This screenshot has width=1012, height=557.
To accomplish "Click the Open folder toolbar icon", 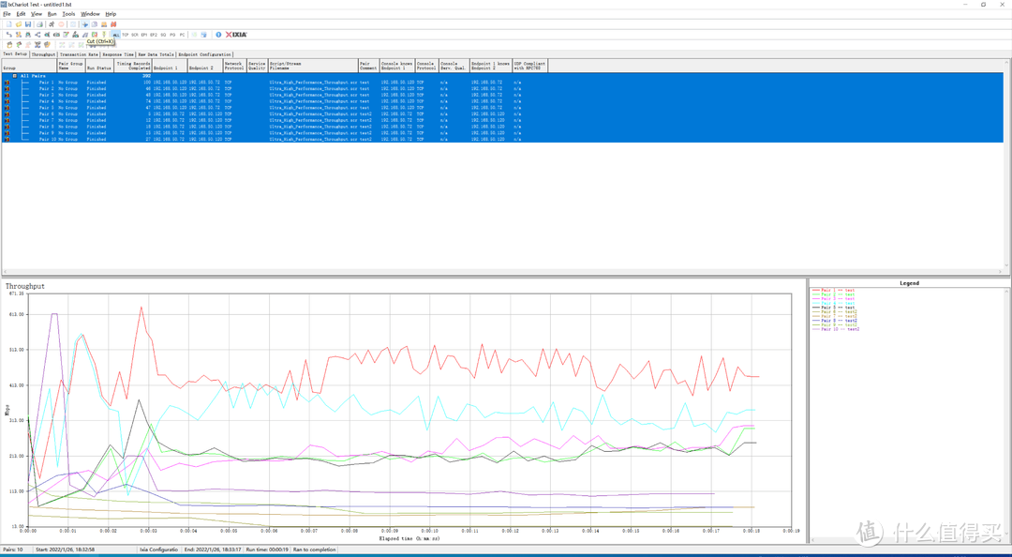I will click(x=19, y=24).
